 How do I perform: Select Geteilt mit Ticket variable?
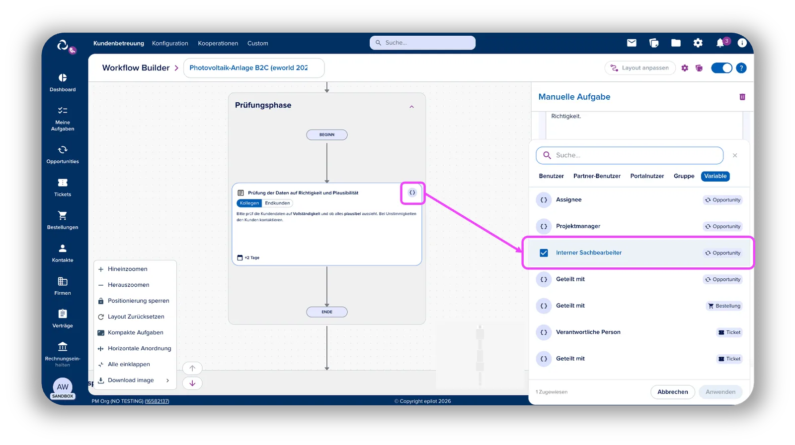[x=639, y=359]
